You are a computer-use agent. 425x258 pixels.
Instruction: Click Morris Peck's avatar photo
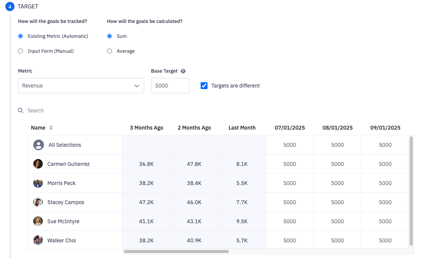coord(38,183)
